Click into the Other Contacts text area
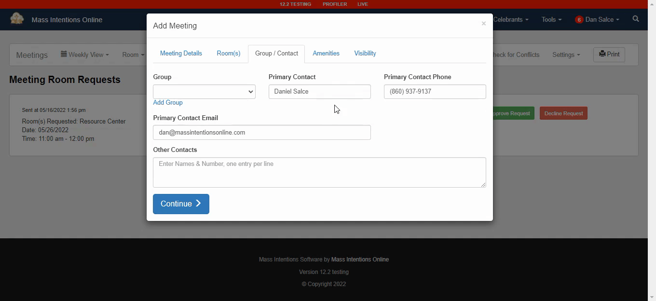 point(319,172)
